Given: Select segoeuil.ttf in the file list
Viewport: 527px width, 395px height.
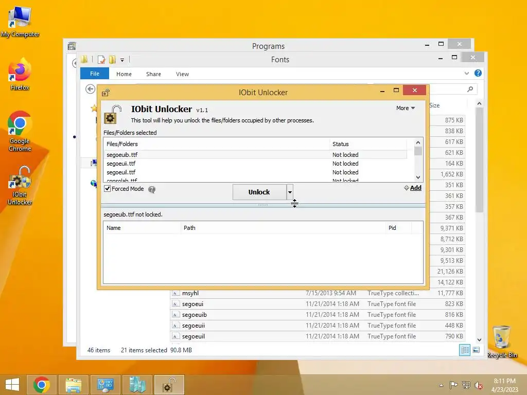Looking at the screenshot, I should coord(255,172).
